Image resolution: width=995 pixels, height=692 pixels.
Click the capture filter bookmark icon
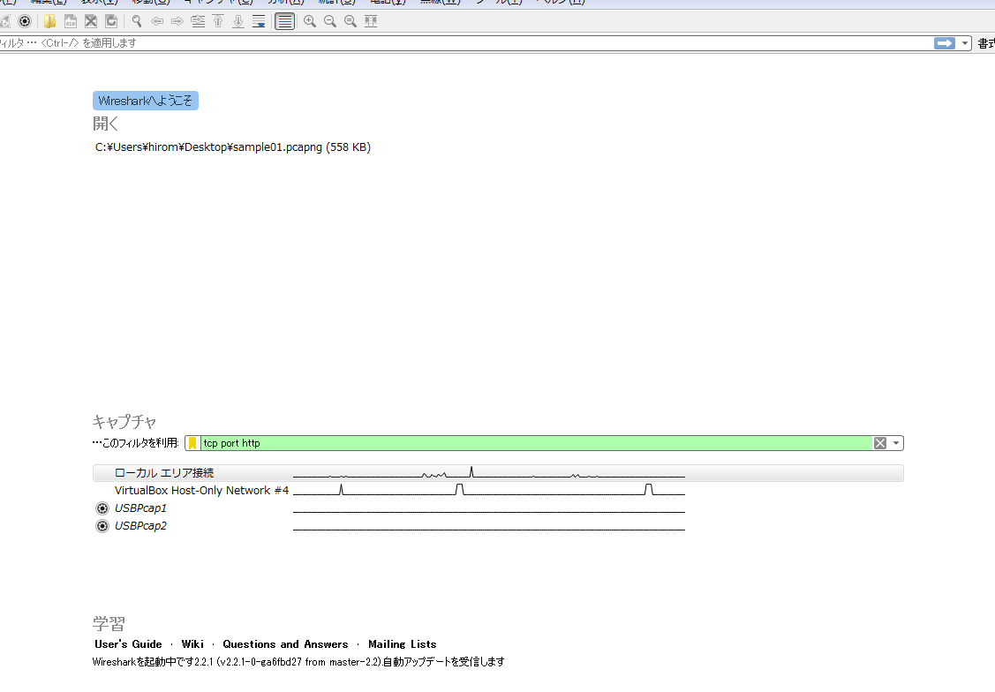pyautogui.click(x=192, y=443)
